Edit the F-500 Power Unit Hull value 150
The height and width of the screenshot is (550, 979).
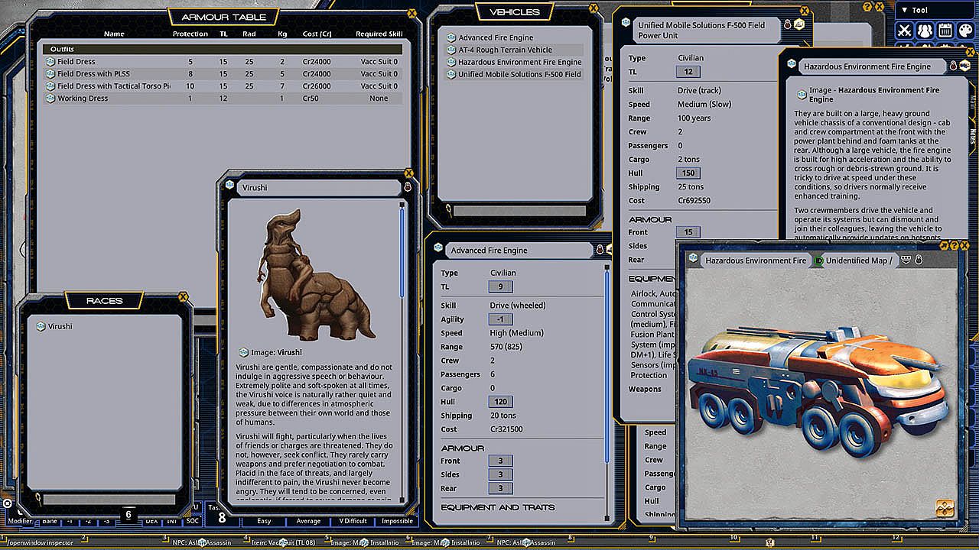688,173
